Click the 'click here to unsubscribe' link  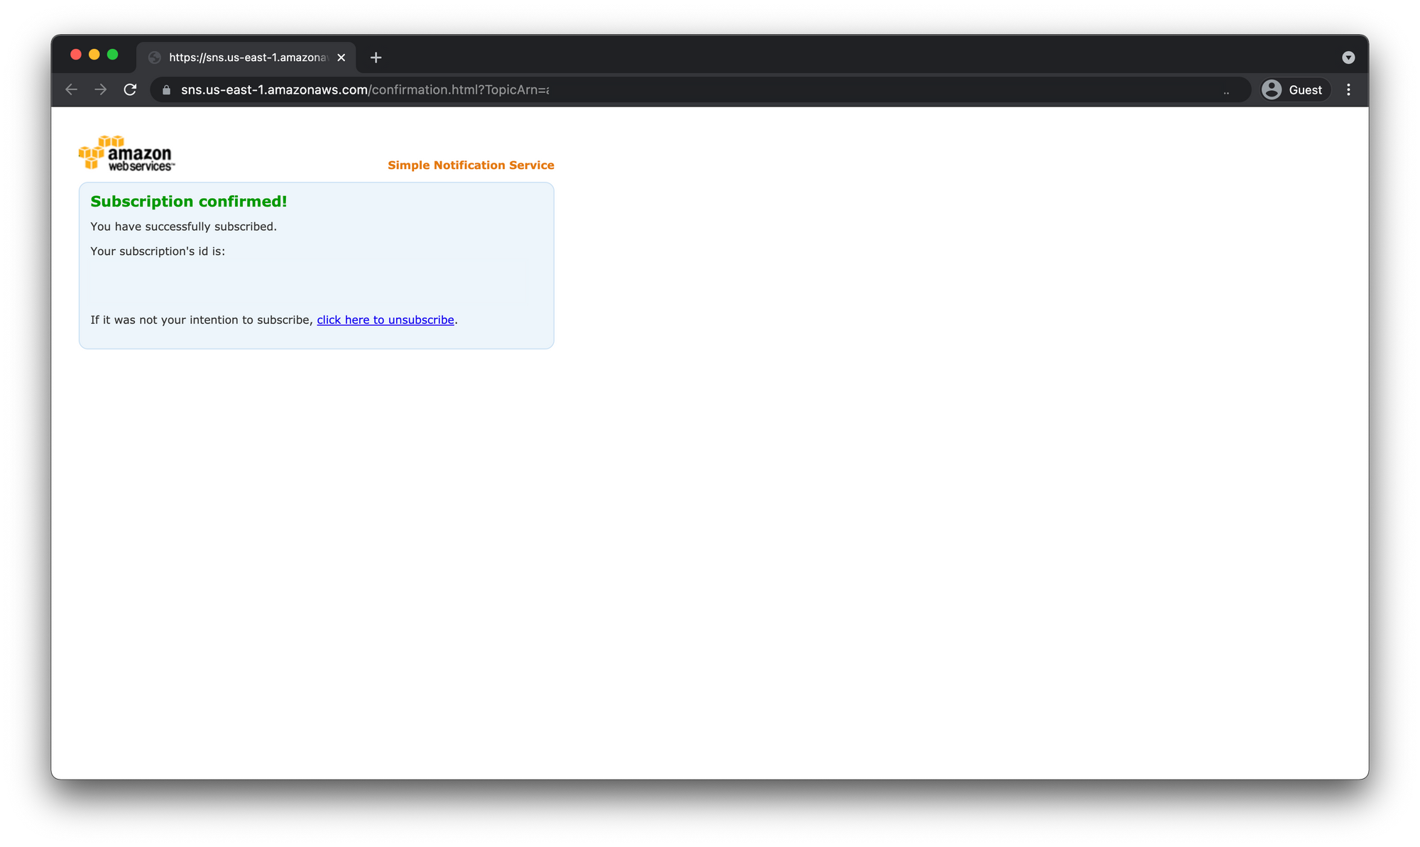tap(386, 320)
